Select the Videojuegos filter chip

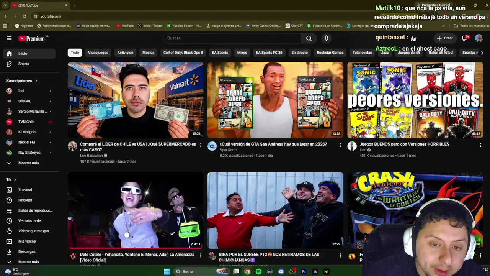tap(98, 53)
